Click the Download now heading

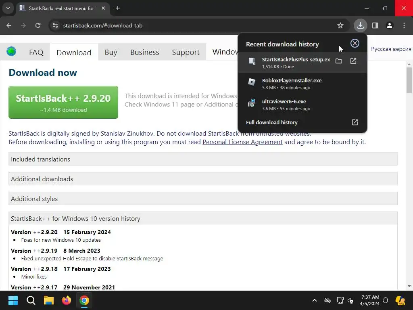click(43, 72)
